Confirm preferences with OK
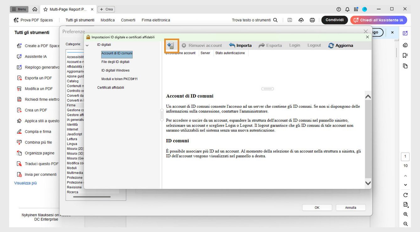 click(x=317, y=207)
